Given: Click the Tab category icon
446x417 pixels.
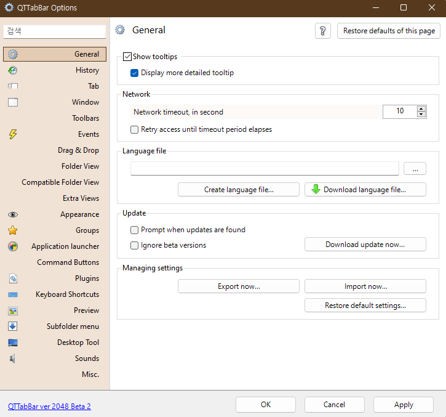Looking at the screenshot, I should [x=13, y=86].
